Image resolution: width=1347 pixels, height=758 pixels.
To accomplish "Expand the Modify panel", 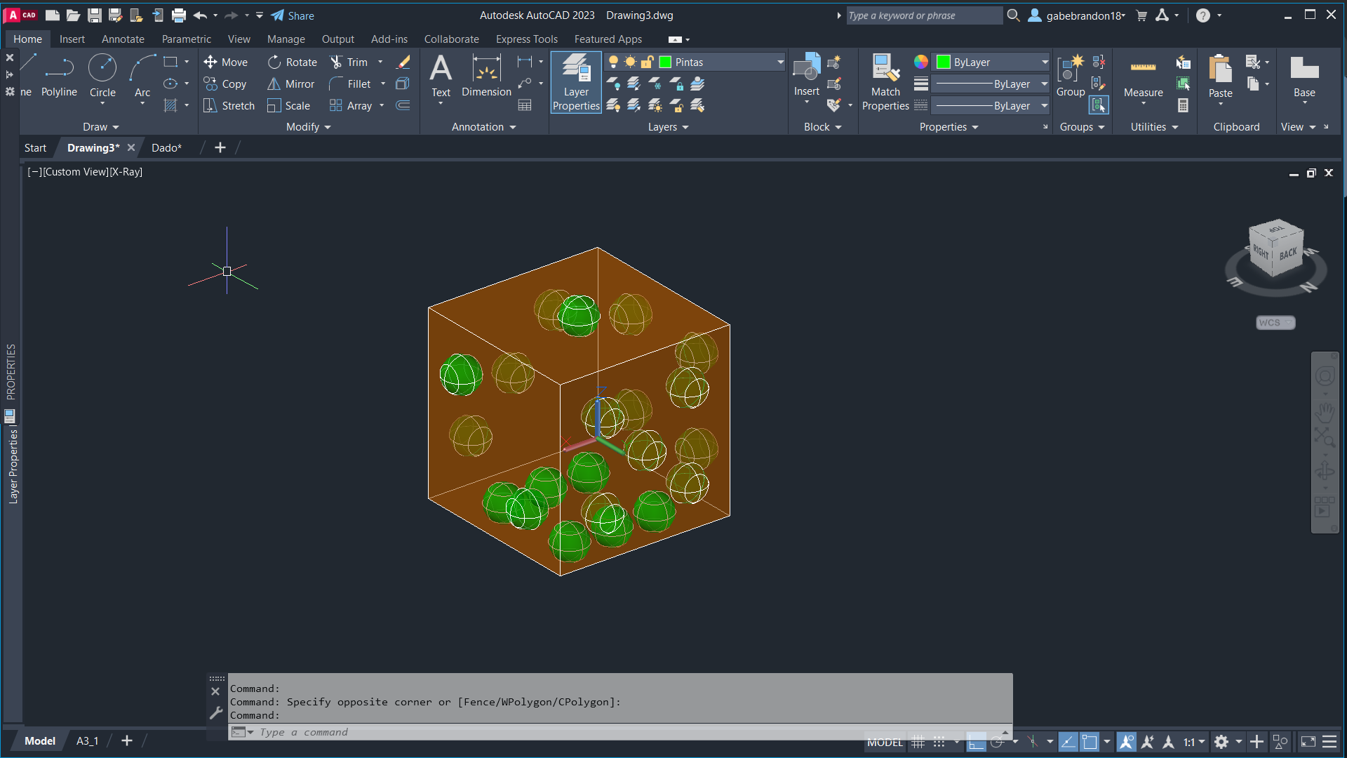I will pyautogui.click(x=308, y=127).
